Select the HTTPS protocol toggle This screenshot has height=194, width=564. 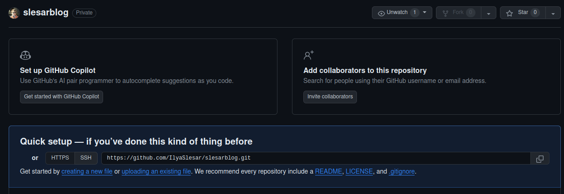coord(60,158)
